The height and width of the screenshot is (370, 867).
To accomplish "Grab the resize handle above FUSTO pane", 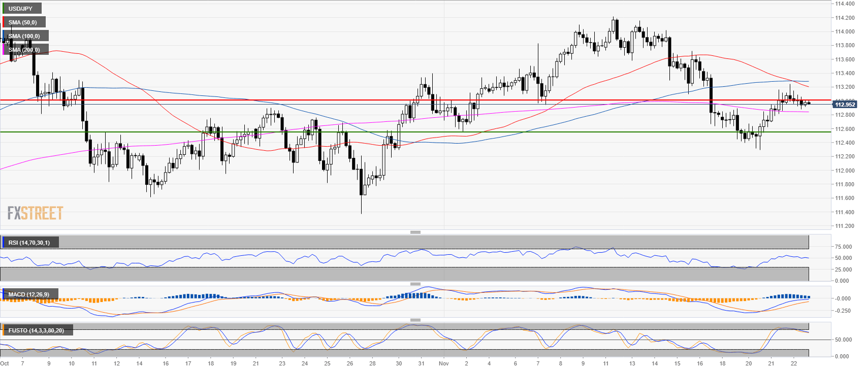I will 415,320.
